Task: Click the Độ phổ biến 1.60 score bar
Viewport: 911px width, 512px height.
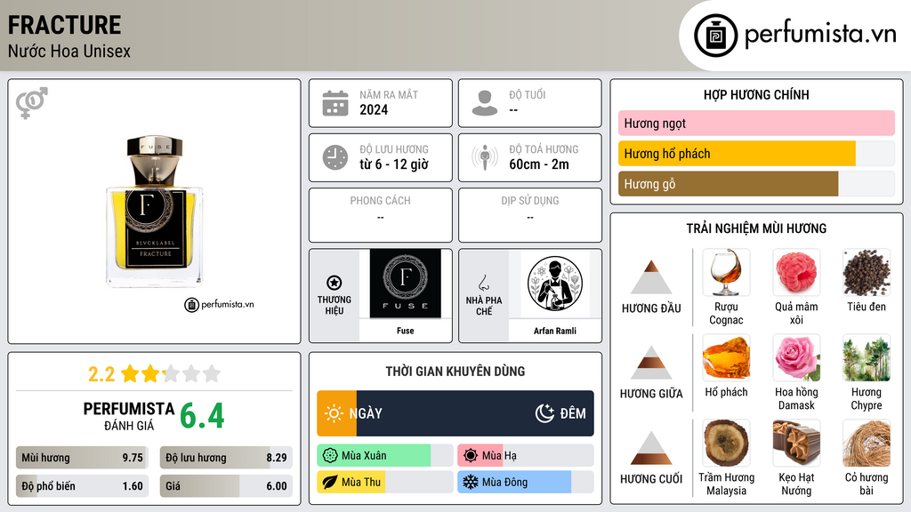Action: click(x=82, y=486)
